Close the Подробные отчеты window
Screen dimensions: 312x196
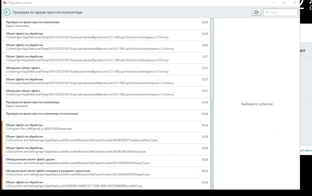click(295, 3)
